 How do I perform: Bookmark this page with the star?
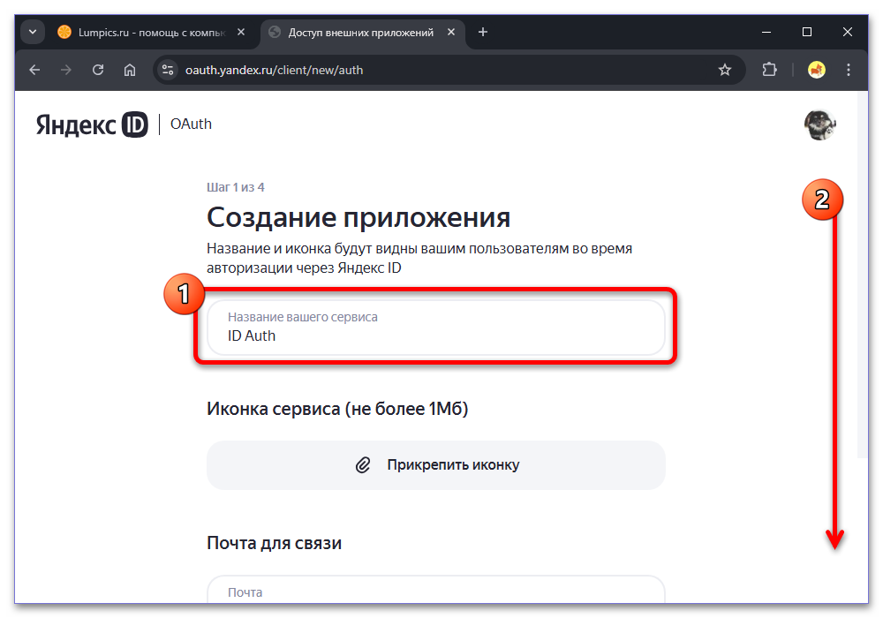[725, 70]
